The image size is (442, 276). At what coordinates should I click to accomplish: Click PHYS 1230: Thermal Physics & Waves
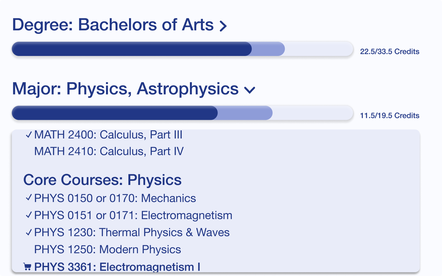click(132, 232)
